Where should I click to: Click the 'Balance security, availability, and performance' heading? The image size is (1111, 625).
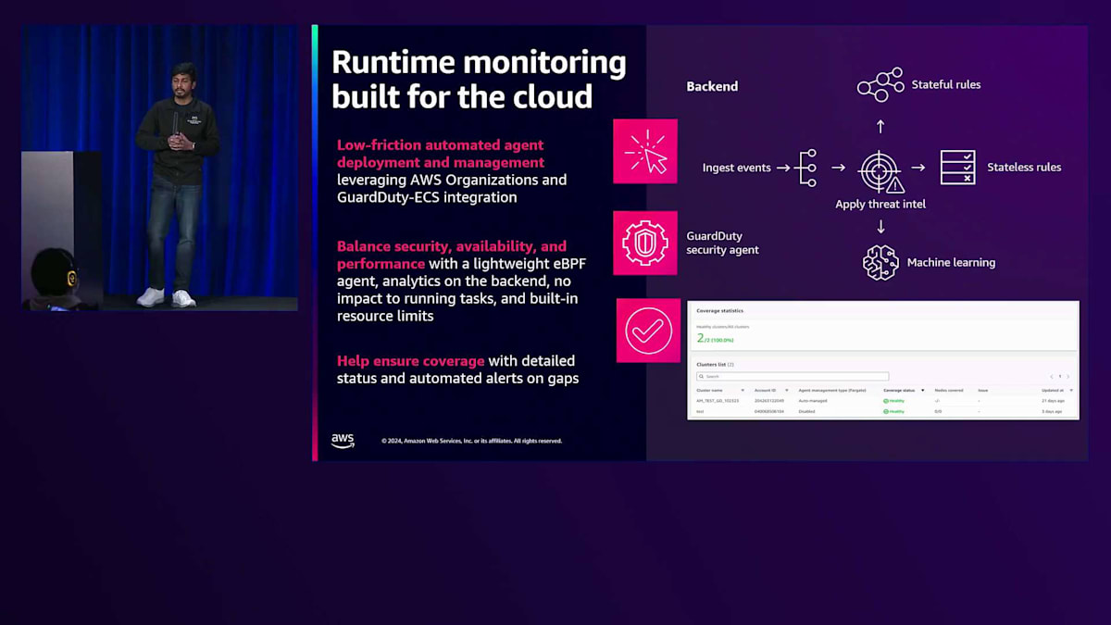pos(451,255)
